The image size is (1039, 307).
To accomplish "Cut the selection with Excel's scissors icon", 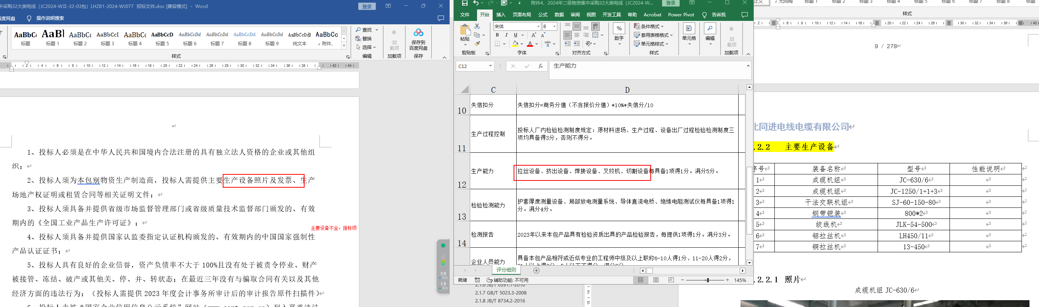I will (477, 27).
